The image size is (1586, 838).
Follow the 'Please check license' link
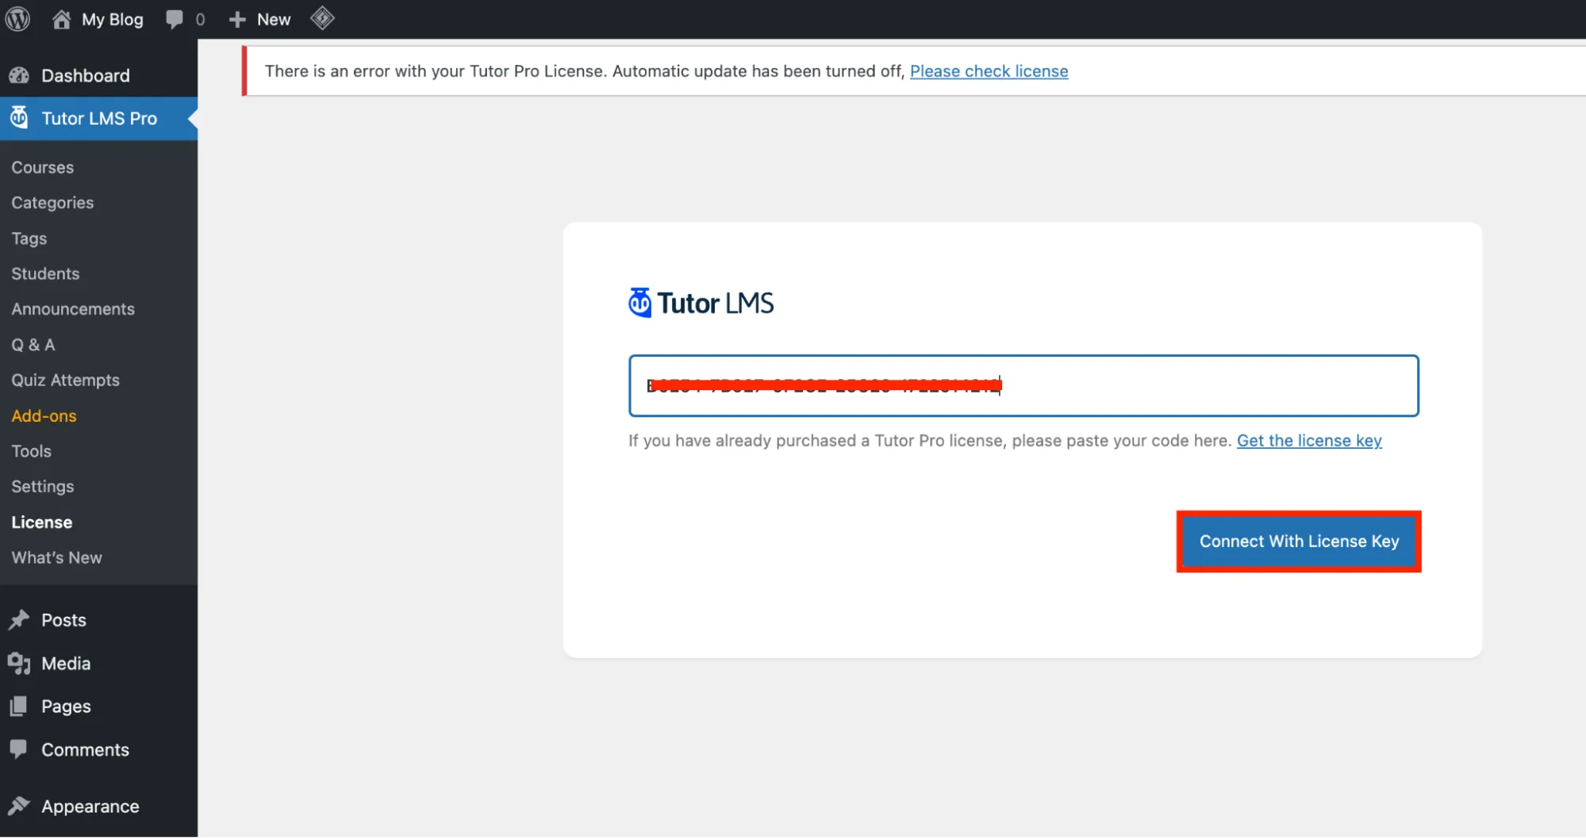click(989, 71)
